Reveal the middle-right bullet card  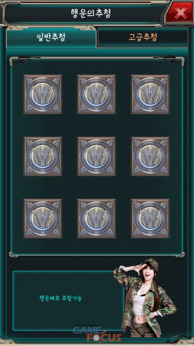point(150,156)
